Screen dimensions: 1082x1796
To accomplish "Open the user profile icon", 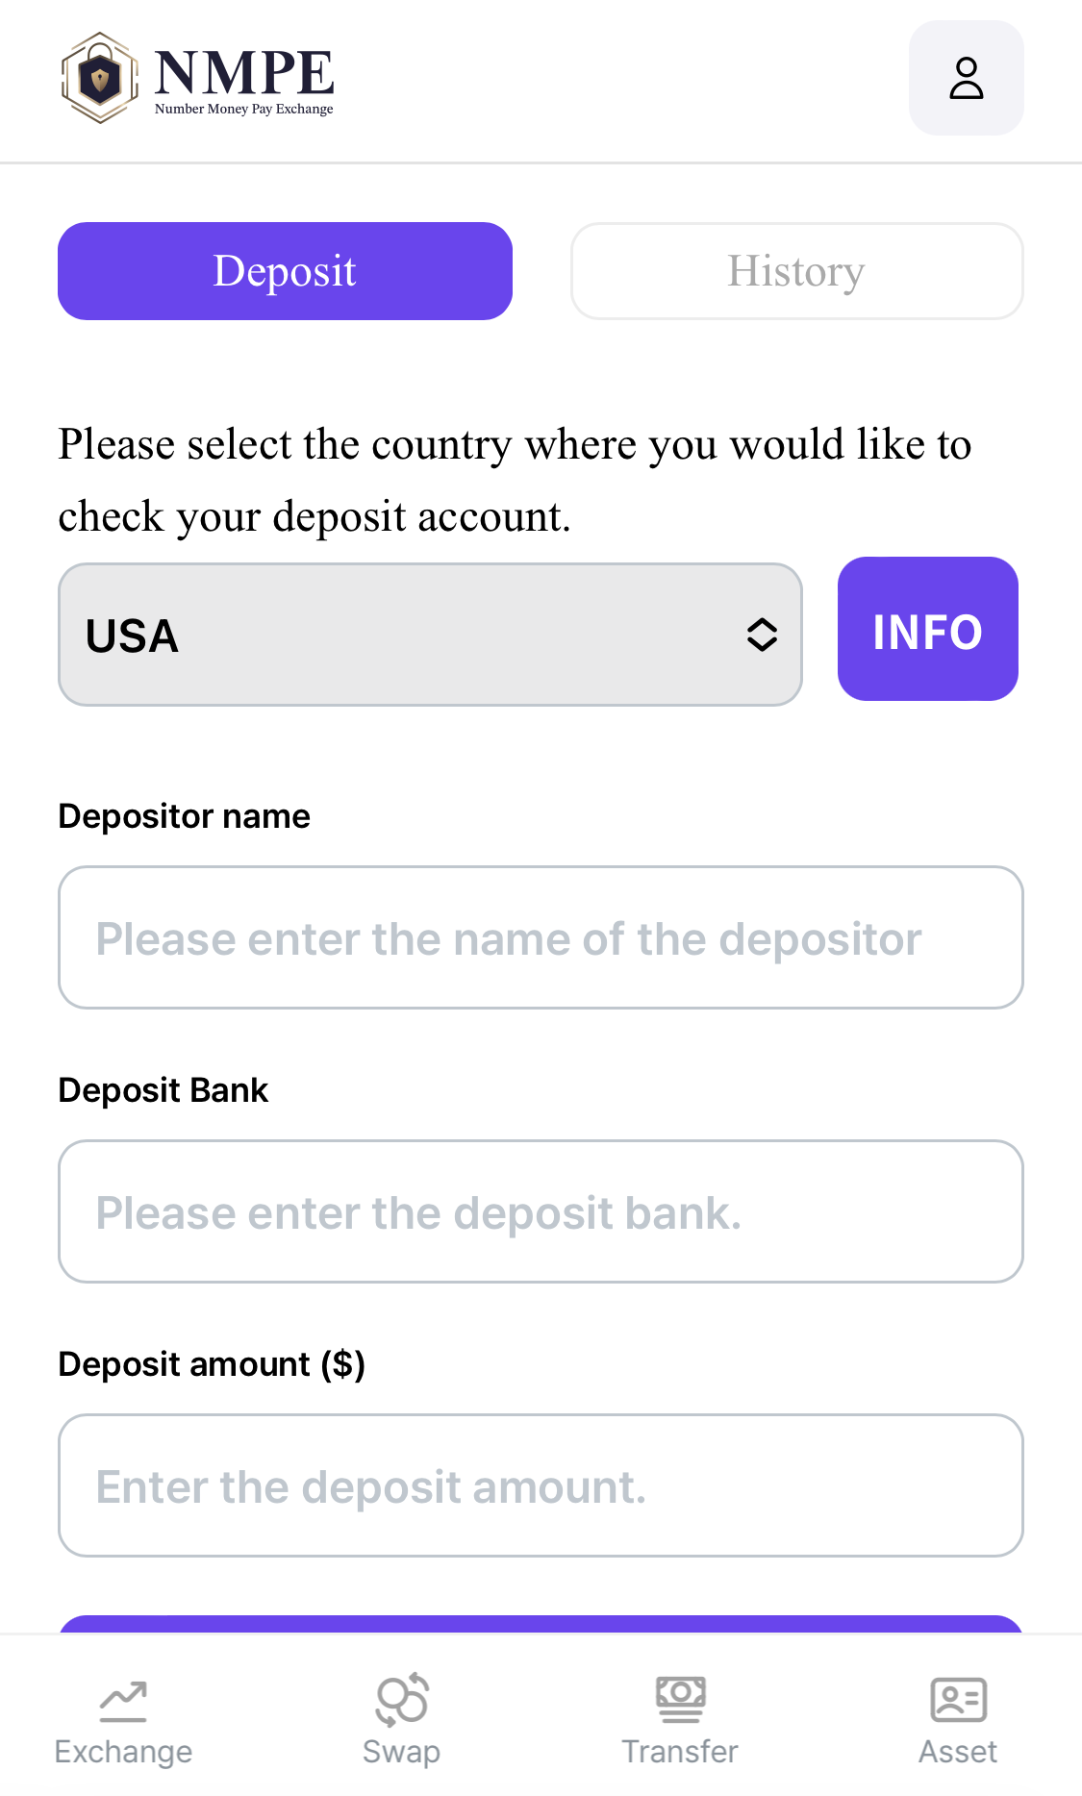I will (x=966, y=78).
